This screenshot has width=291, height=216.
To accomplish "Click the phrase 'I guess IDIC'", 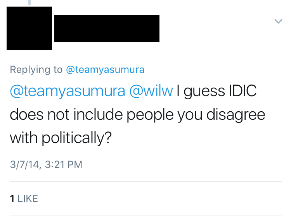I will (x=217, y=91).
